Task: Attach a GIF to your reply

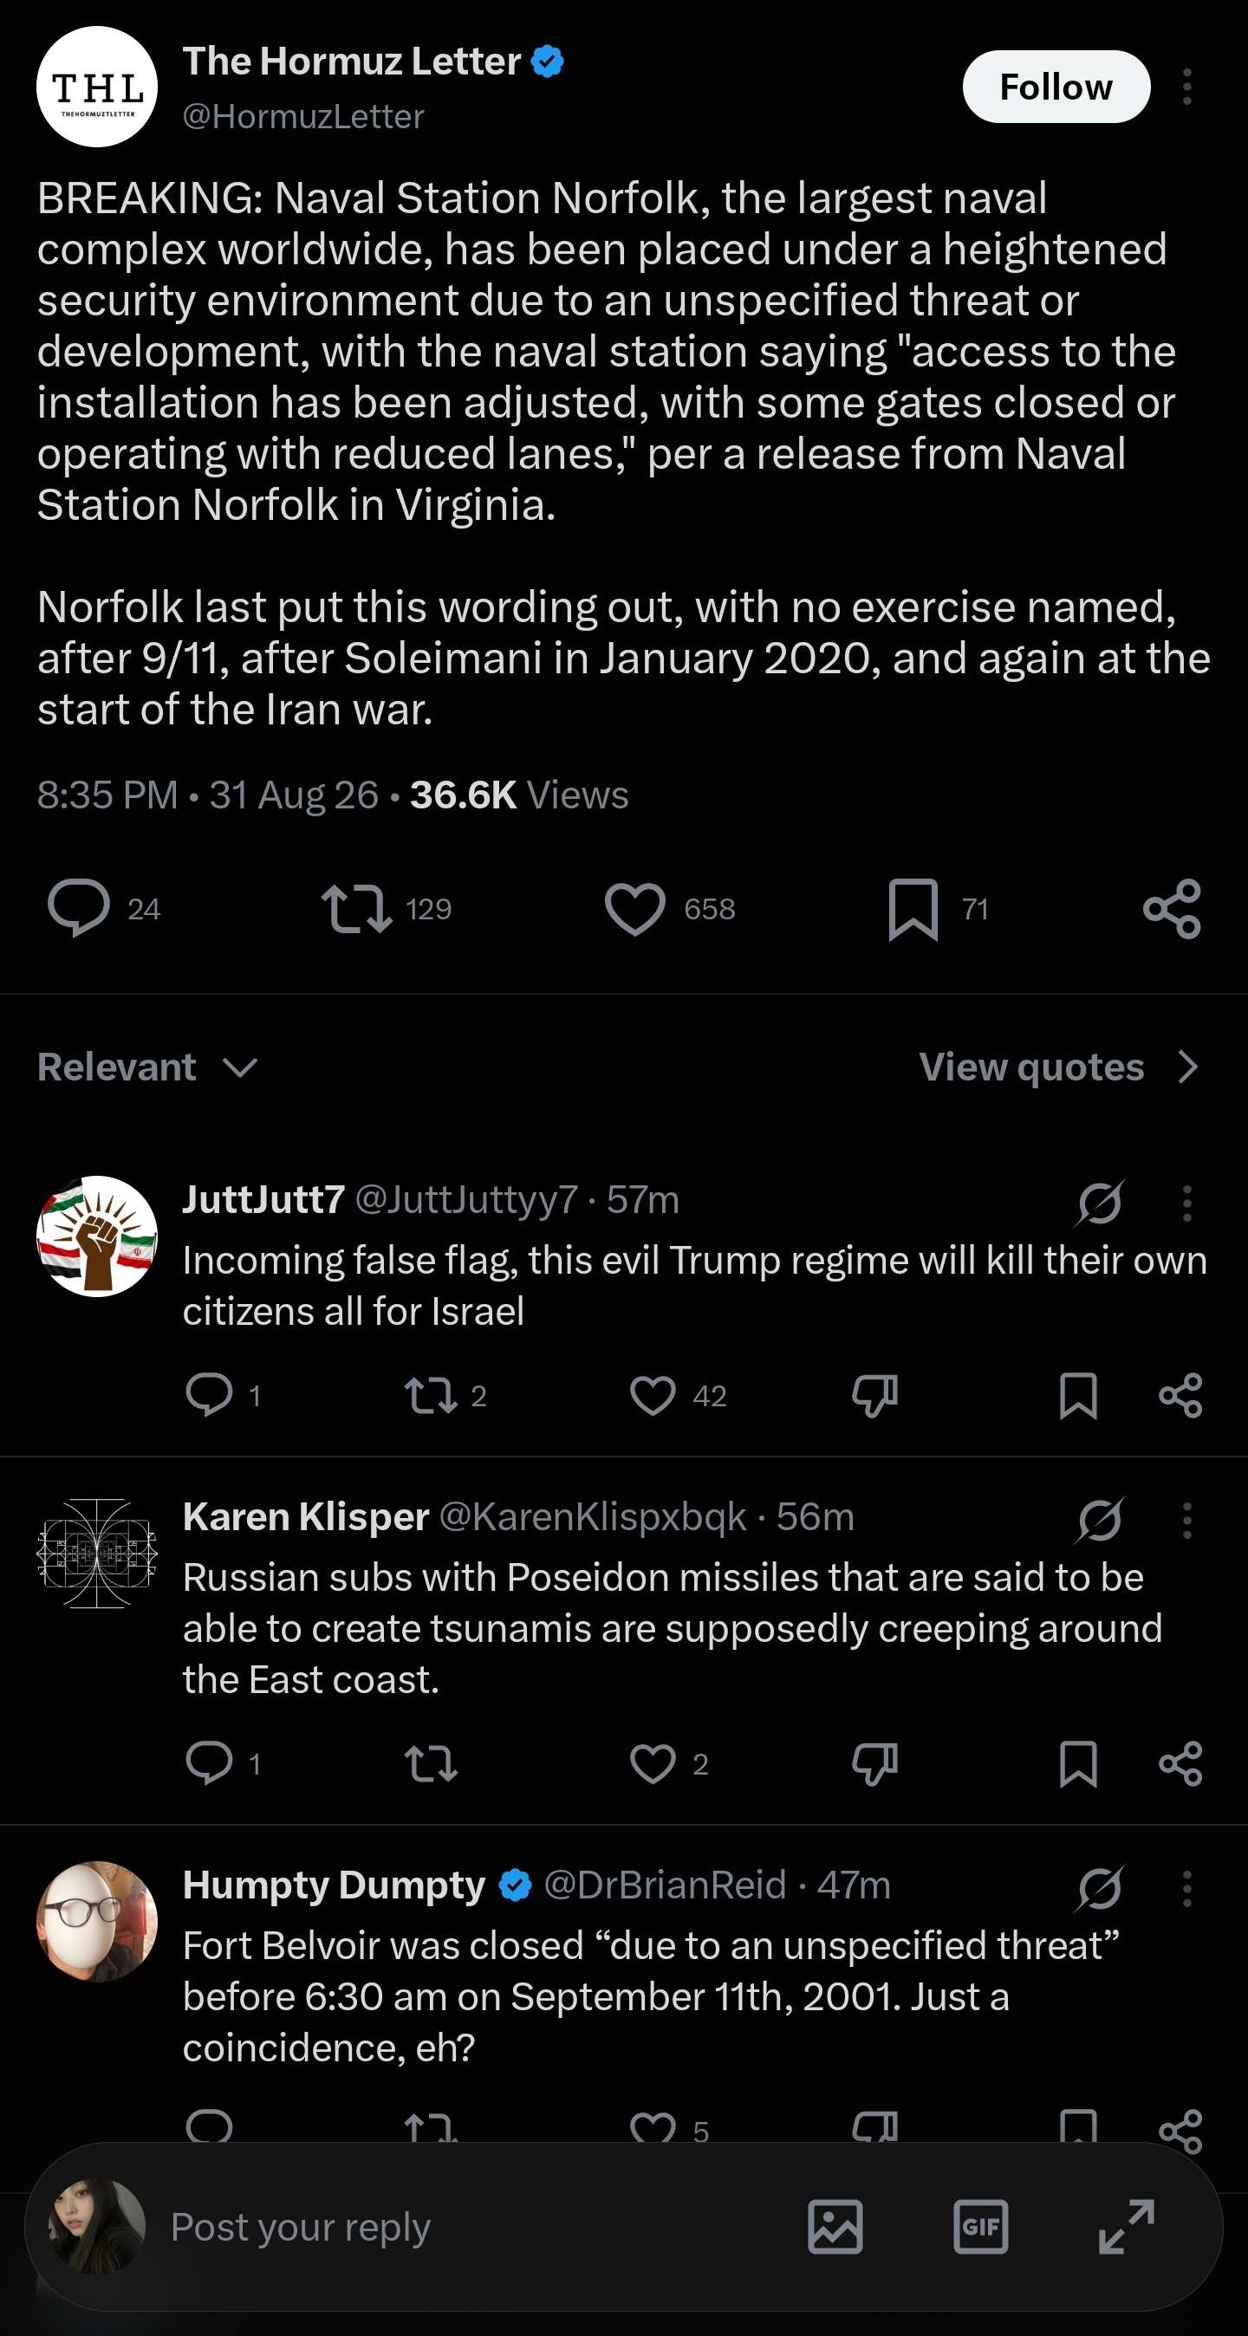Action: 980,2226
